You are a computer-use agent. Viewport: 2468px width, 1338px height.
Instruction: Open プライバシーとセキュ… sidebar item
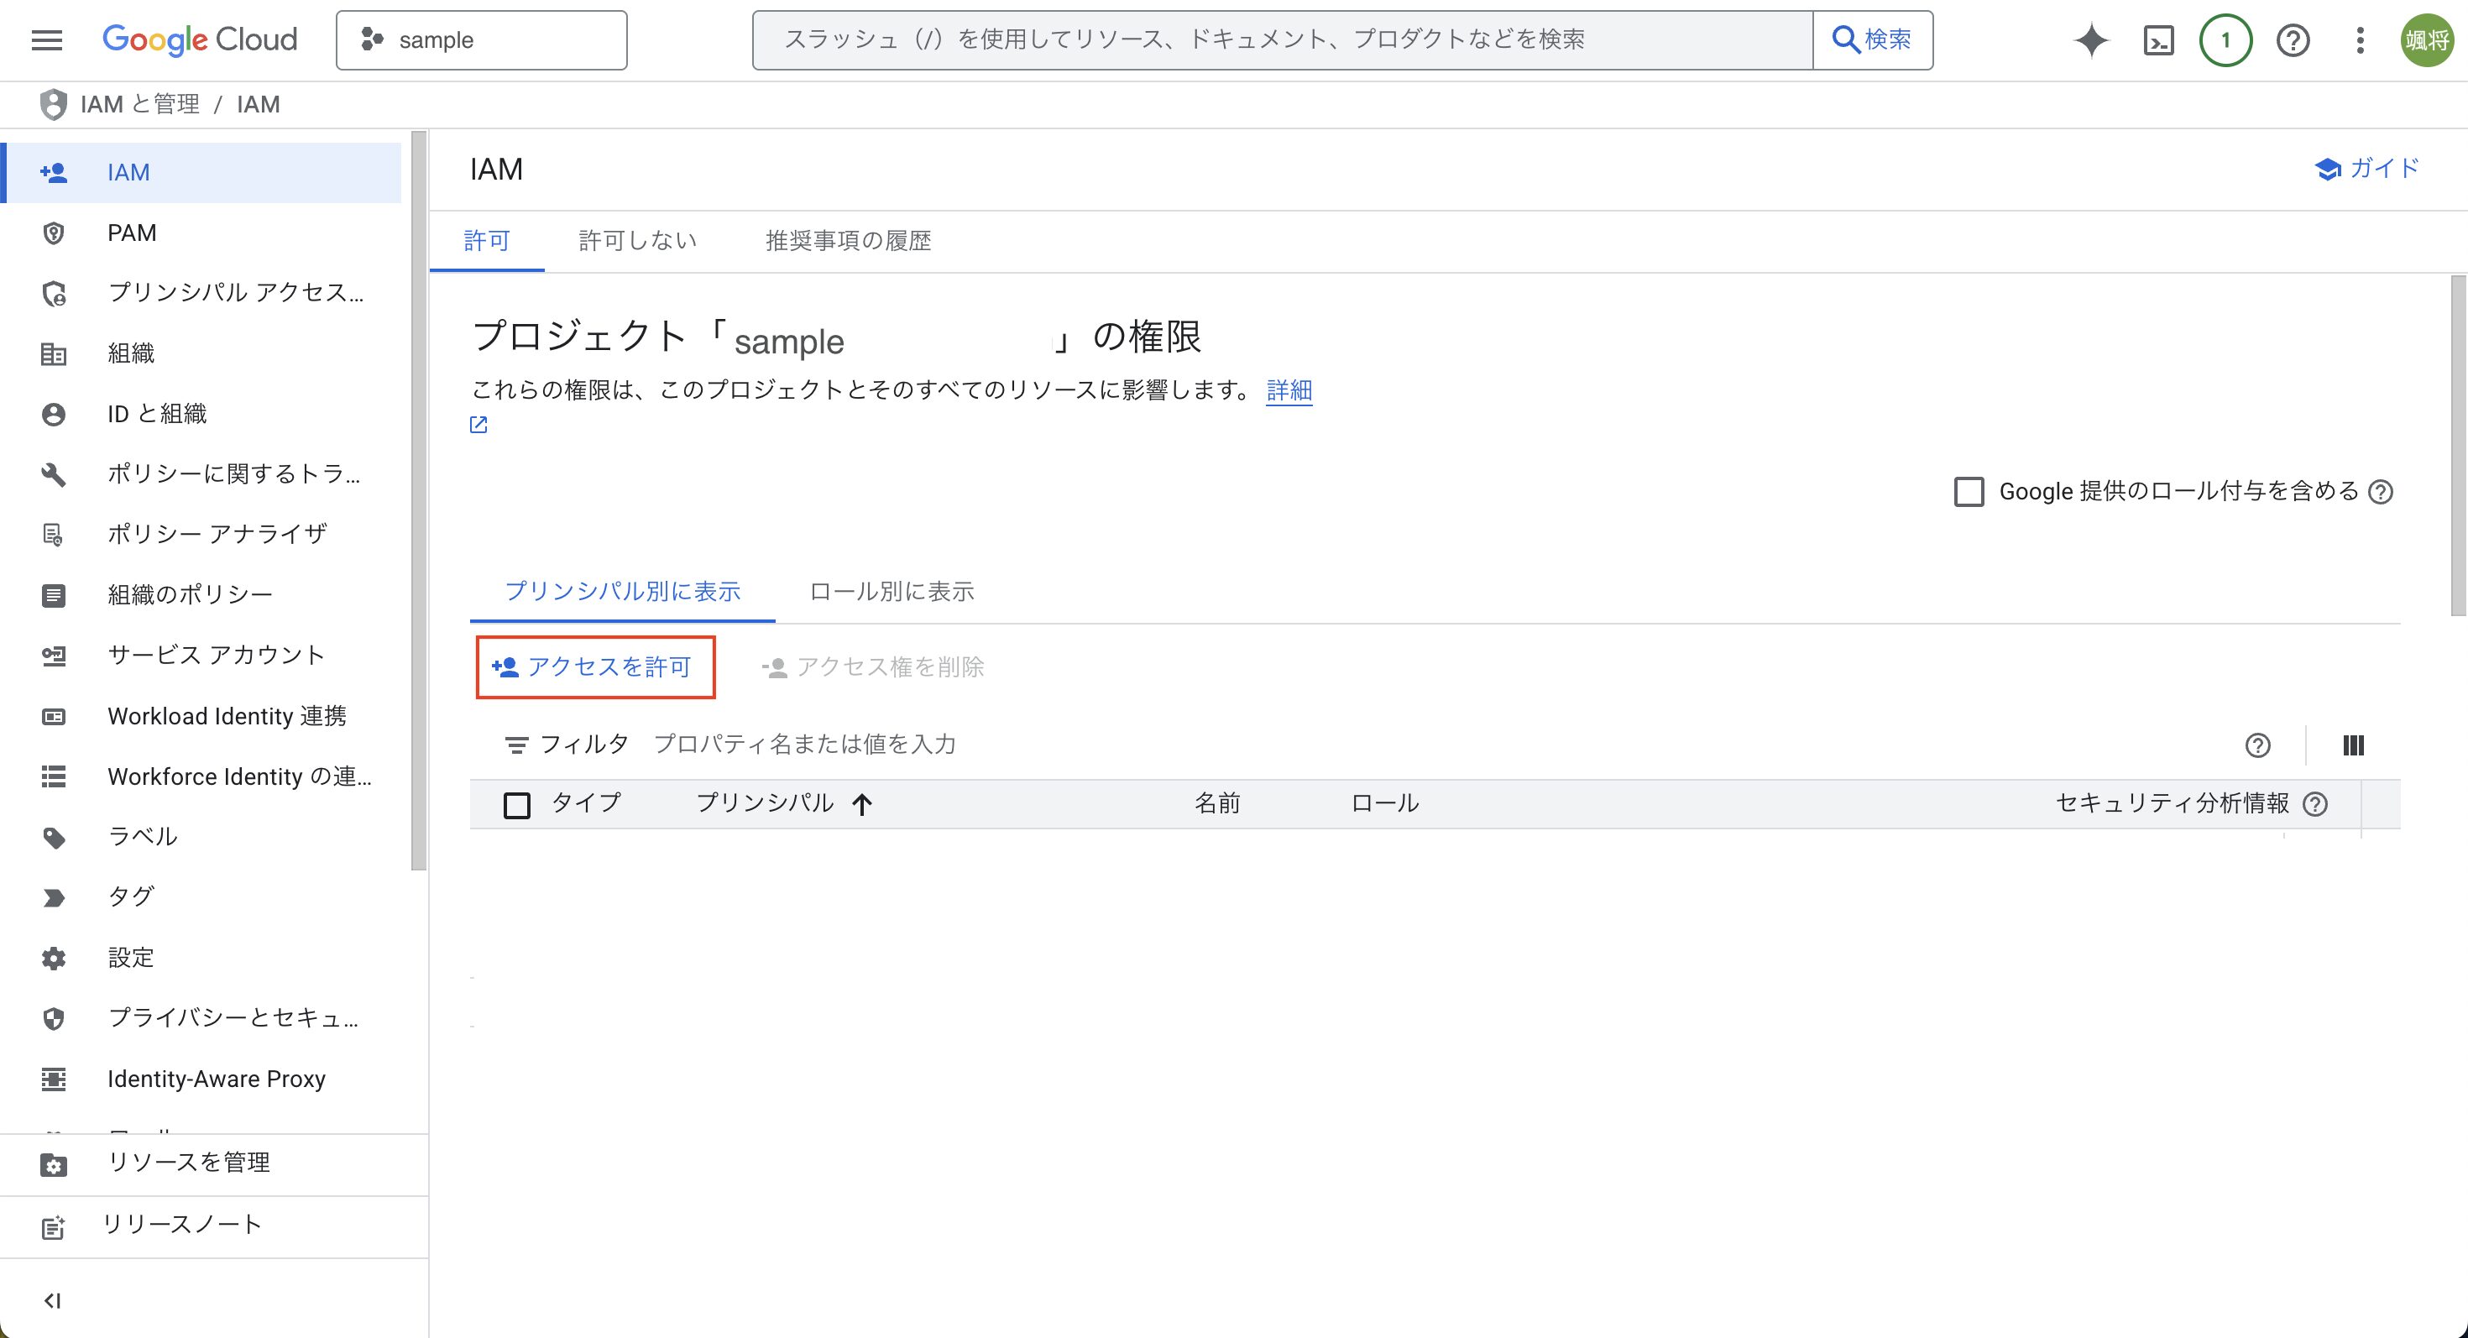point(201,1018)
